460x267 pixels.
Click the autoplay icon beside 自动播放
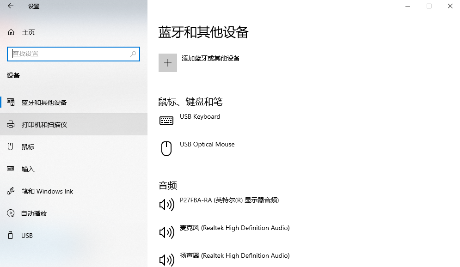tap(10, 213)
